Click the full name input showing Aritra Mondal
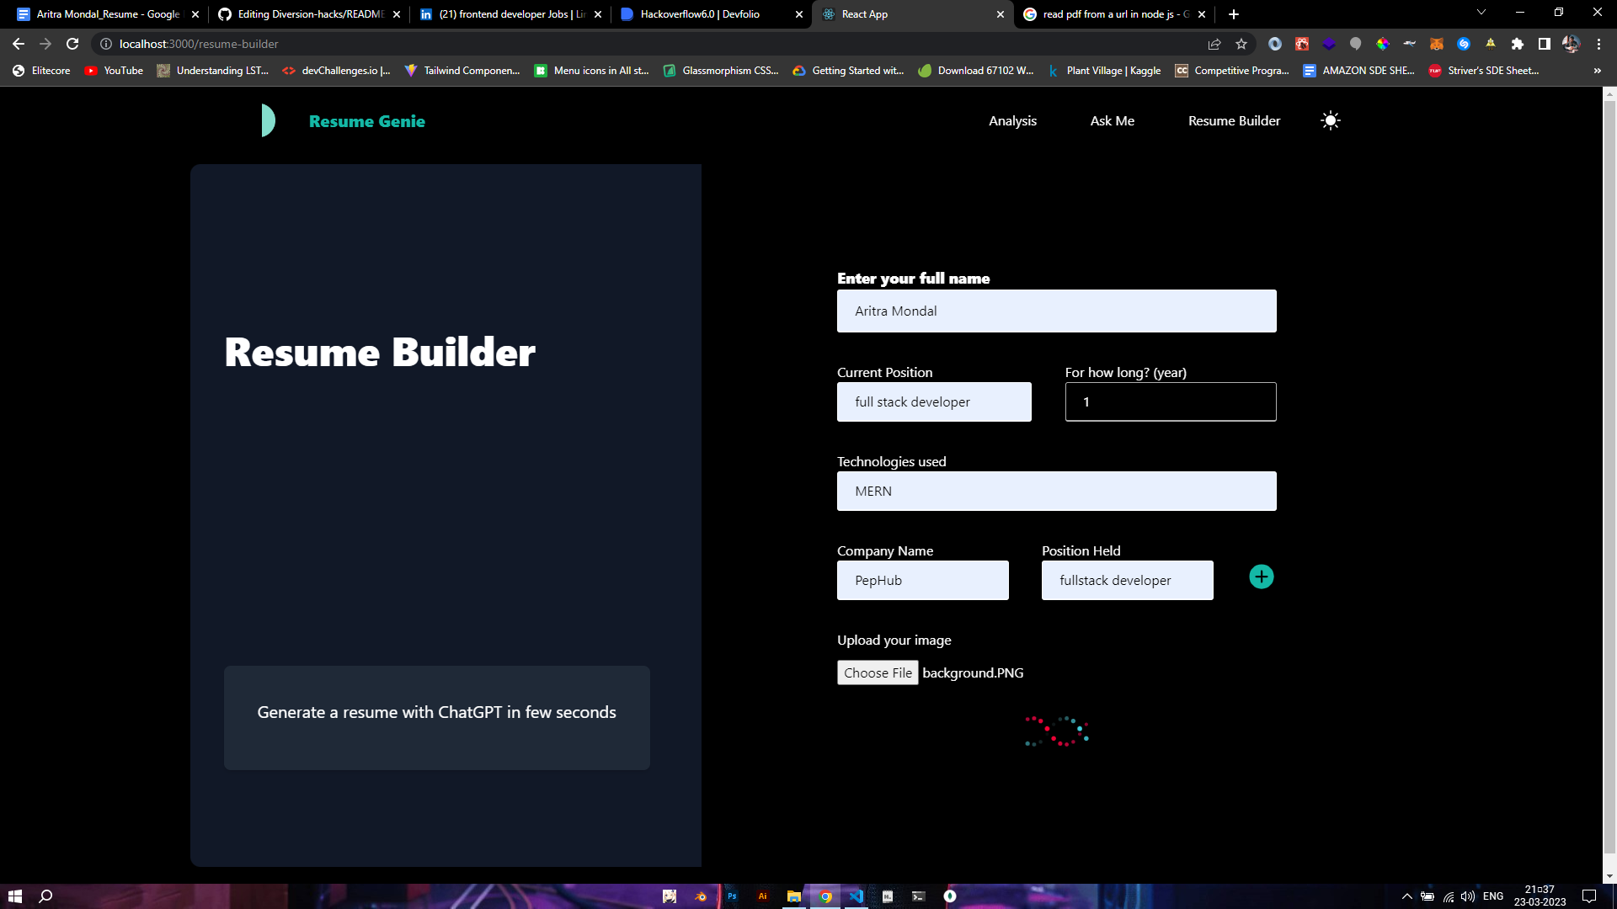1617x909 pixels. [1056, 311]
